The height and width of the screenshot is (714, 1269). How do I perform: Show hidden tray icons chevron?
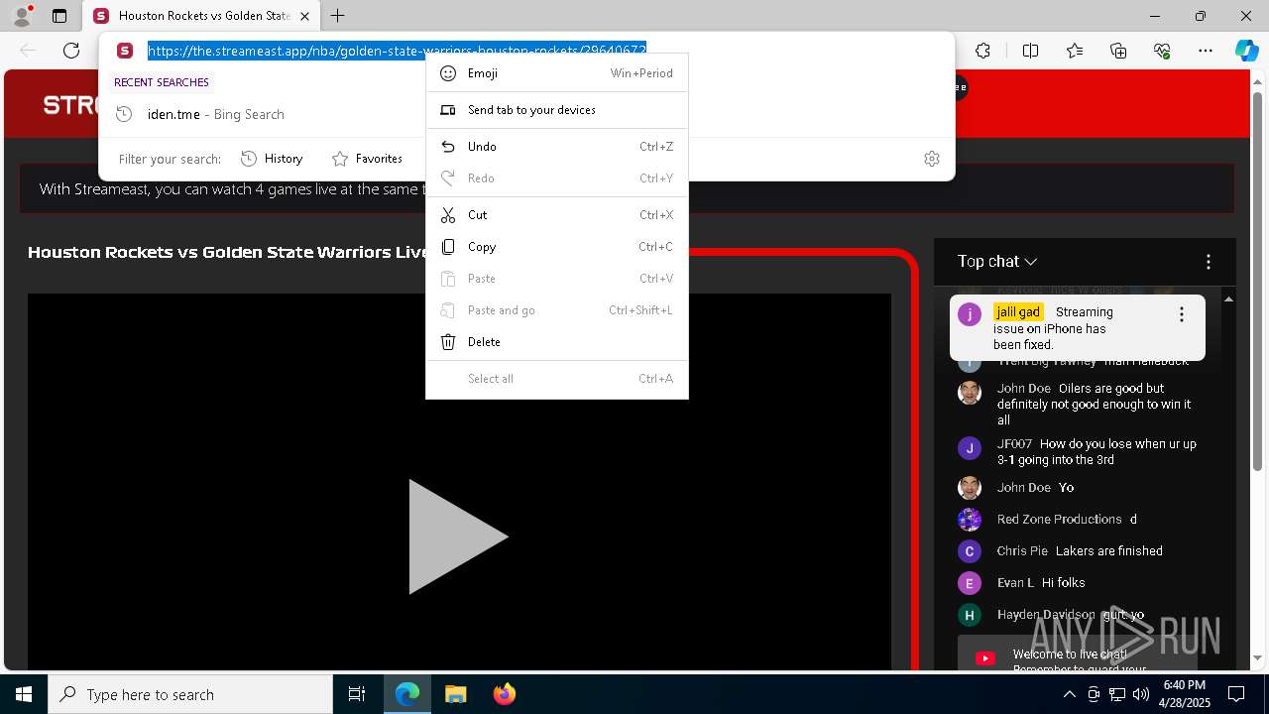[1069, 694]
